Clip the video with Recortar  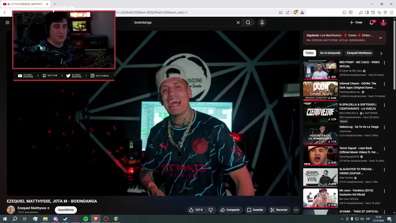(x=279, y=210)
